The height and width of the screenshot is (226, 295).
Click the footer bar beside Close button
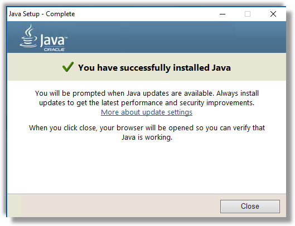(x=113, y=206)
